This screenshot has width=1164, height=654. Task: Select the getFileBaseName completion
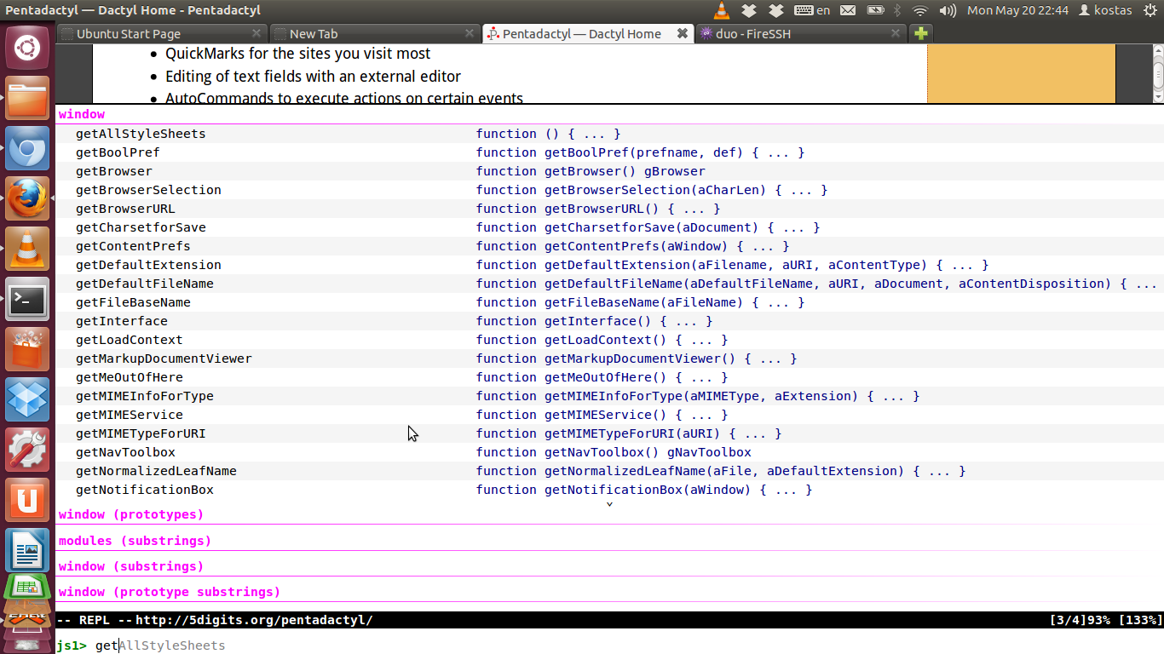(609, 302)
